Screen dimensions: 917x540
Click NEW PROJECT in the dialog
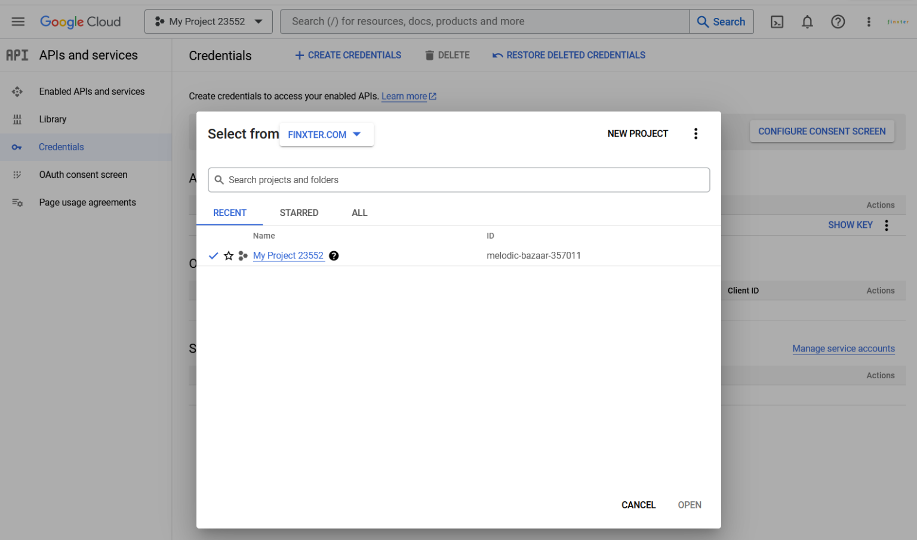tap(638, 134)
